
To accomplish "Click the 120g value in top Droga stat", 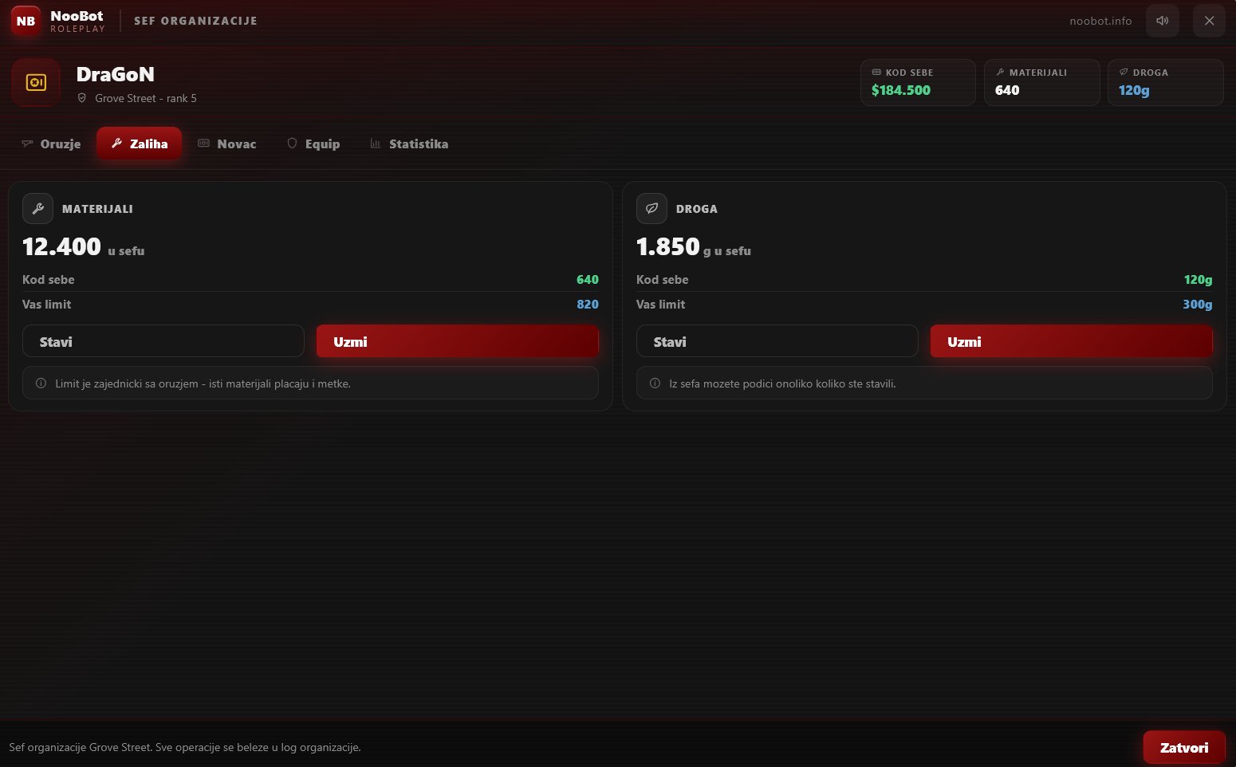I will (1134, 90).
